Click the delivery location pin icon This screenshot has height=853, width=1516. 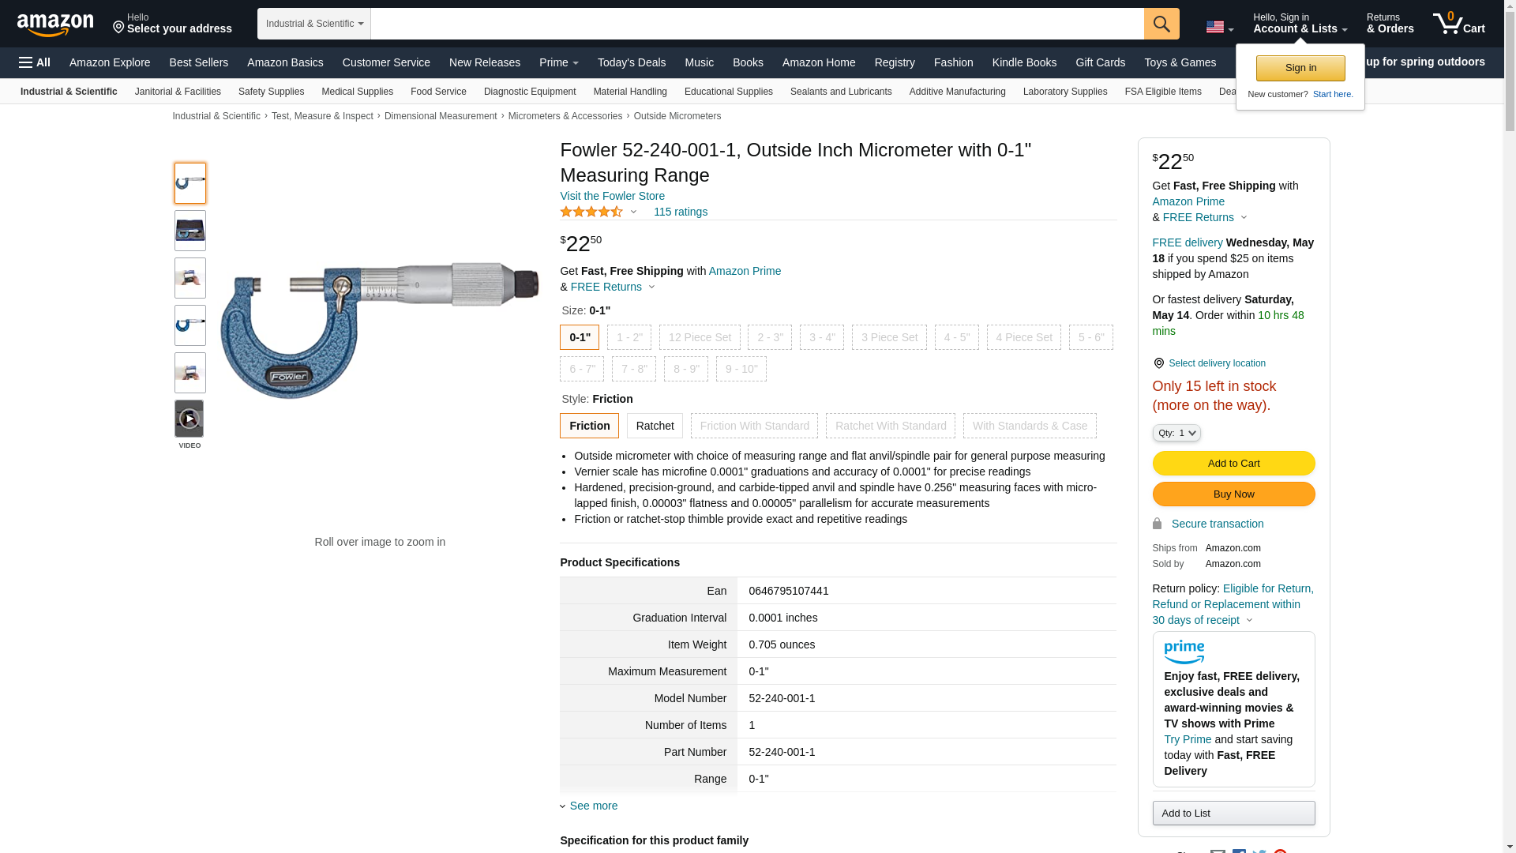click(1158, 363)
